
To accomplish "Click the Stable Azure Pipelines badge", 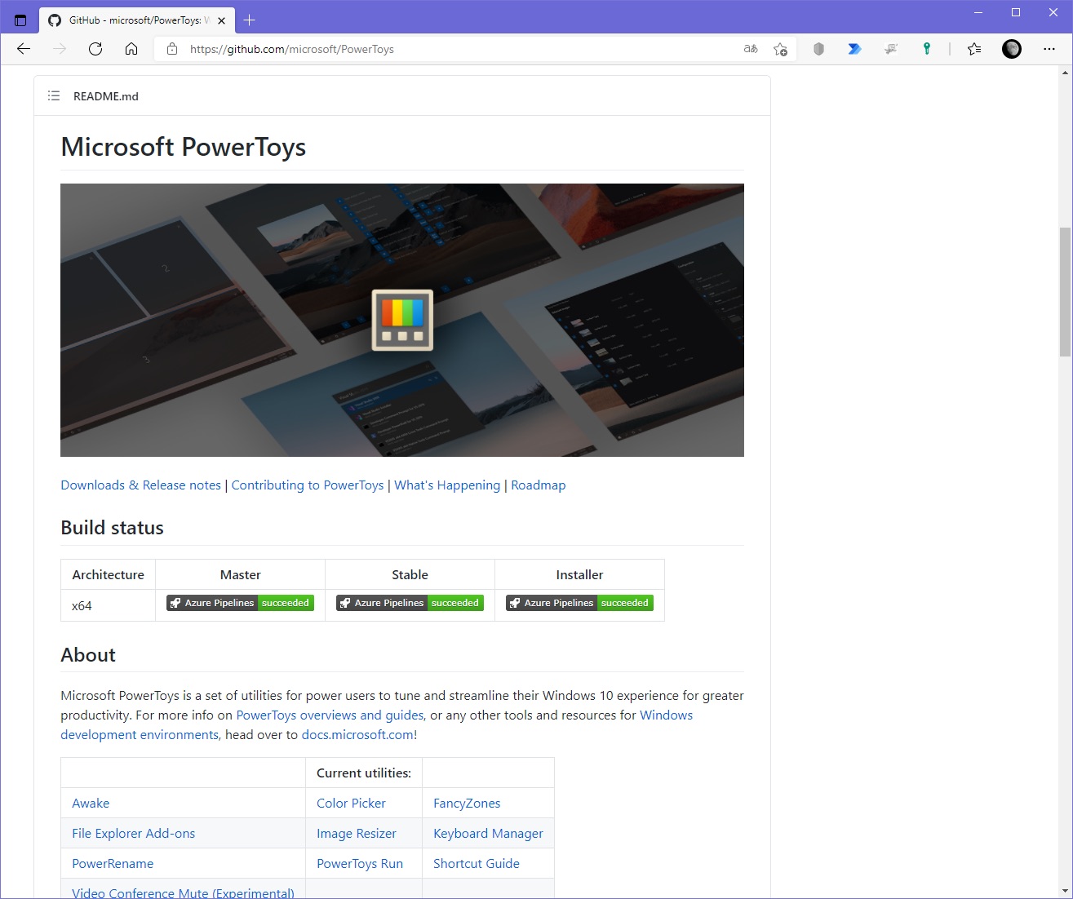I will 410,603.
